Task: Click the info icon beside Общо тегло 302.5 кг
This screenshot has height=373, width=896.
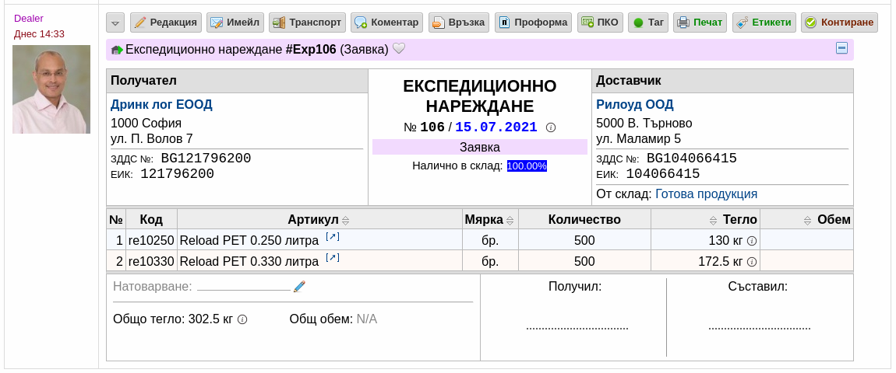Action: click(x=242, y=319)
